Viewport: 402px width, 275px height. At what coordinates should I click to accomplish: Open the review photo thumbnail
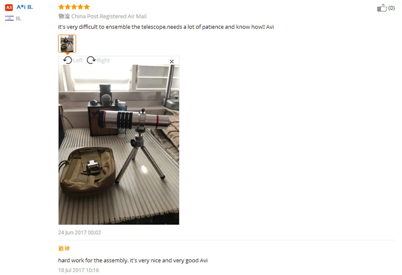coord(67,43)
